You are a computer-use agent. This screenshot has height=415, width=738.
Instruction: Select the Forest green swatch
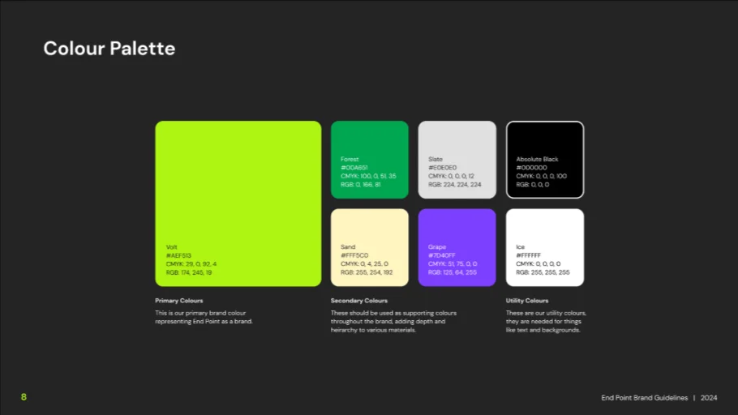coord(370,160)
